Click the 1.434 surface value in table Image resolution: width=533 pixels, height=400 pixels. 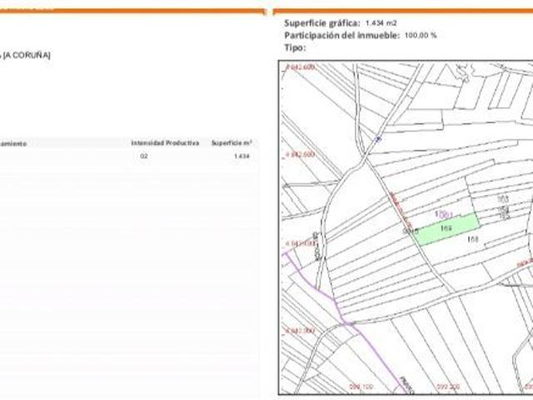pos(242,156)
